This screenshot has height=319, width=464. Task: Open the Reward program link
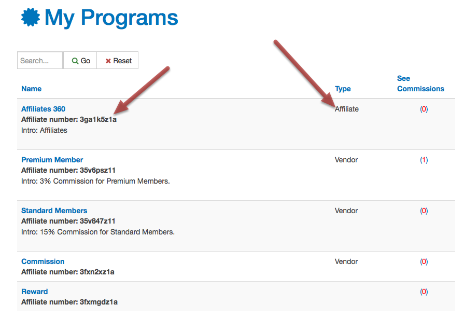pos(35,292)
